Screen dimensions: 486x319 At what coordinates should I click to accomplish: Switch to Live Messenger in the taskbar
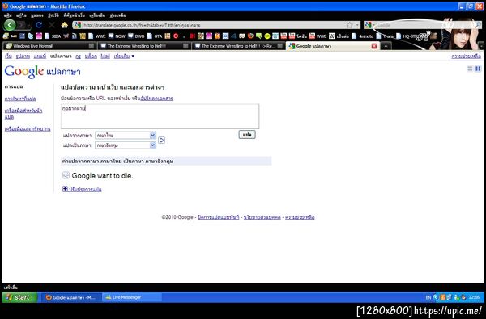[132, 297]
